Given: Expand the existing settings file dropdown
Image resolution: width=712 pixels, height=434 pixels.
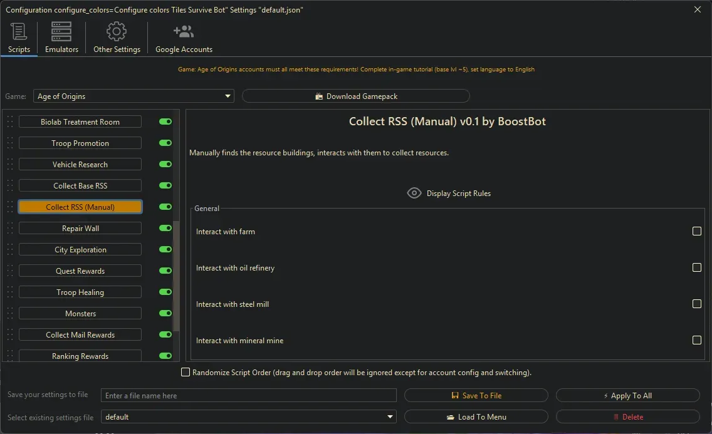Looking at the screenshot, I should tap(389, 416).
